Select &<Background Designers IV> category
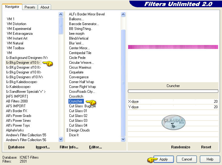The width and height of the screenshot is (222, 165). pos(27,58)
